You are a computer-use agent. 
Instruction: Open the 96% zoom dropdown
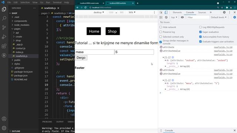coord(132,12)
